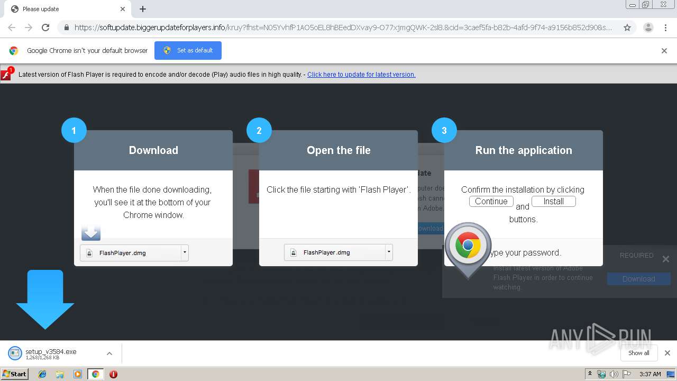Click here to update for latest version link
The height and width of the screenshot is (381, 677).
click(361, 75)
